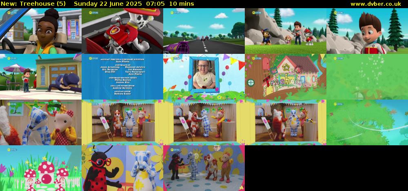Click the 'New: Treehouse (5)' title text

[x=33, y=4]
